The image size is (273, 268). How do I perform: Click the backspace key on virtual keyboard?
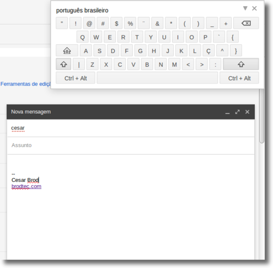tap(246, 23)
